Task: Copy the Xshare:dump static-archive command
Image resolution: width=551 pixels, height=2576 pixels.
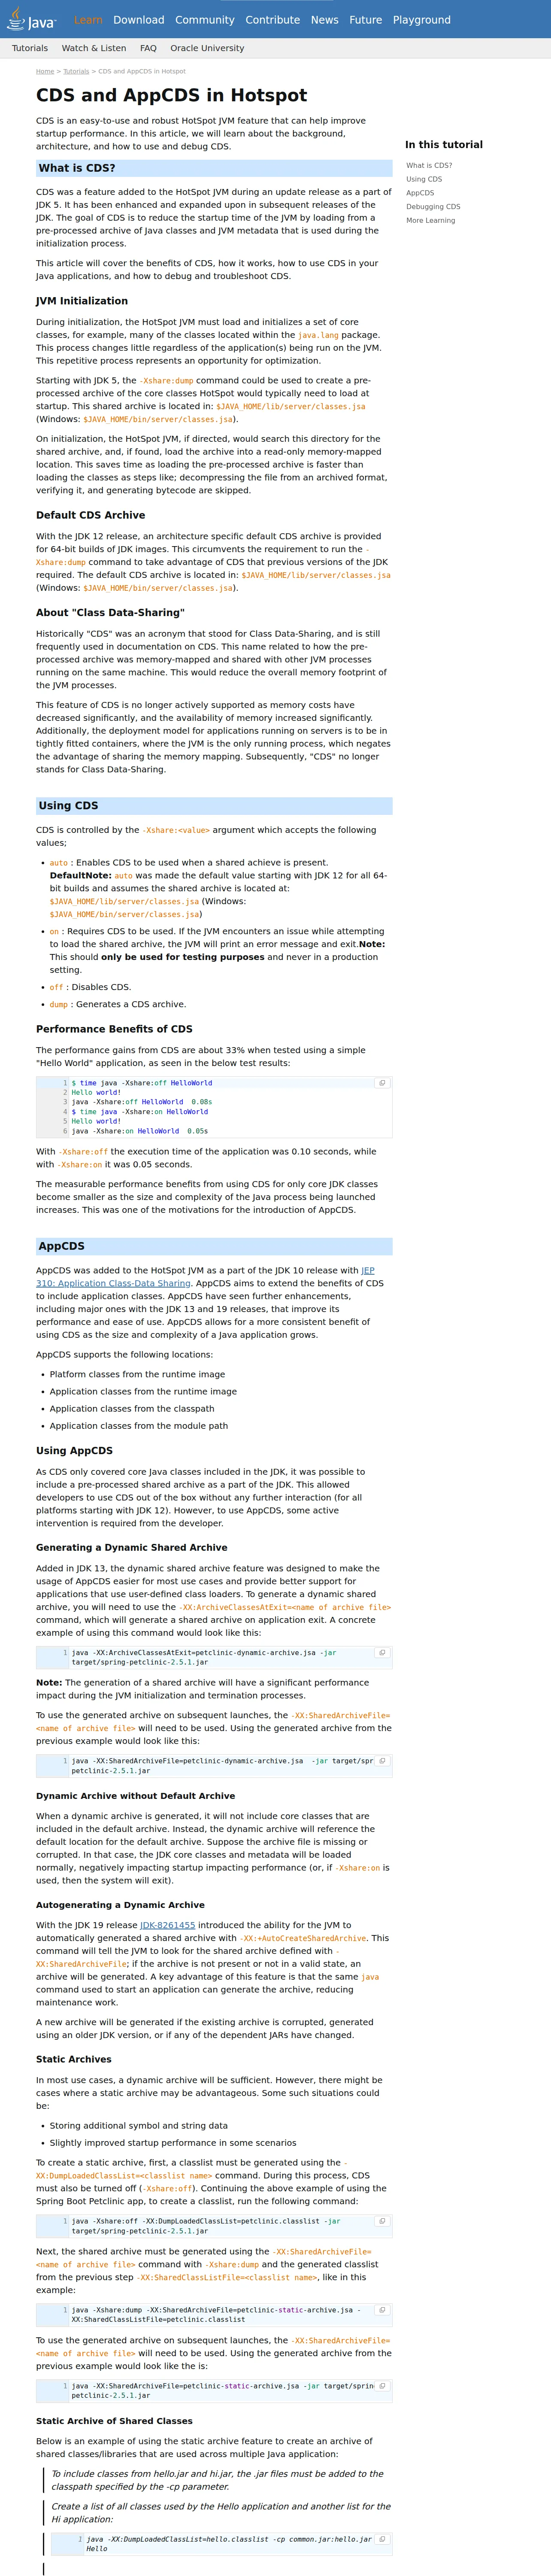Action: (x=382, y=2310)
